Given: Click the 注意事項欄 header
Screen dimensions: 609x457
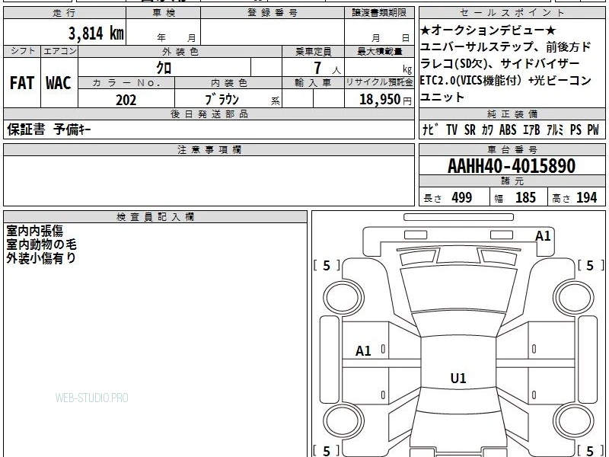Looking at the screenshot, I should pos(209,149).
